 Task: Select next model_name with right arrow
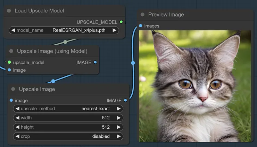[x=115, y=30]
